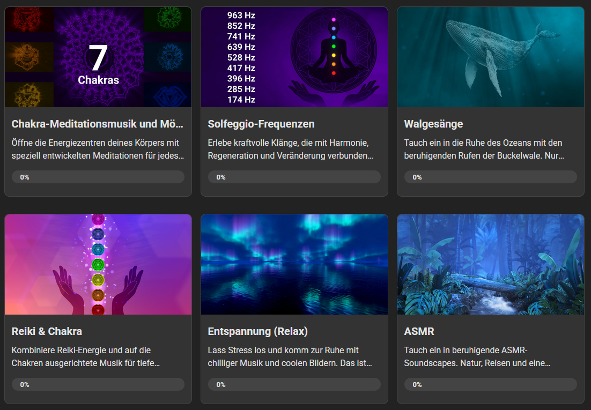Click the Entspannung (Relax) progress bar
Screen dimensions: 591x410
[x=294, y=384]
